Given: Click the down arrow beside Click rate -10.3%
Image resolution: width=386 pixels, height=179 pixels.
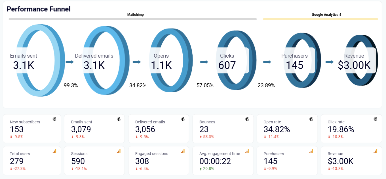Looking at the screenshot, I should click(x=329, y=137).
